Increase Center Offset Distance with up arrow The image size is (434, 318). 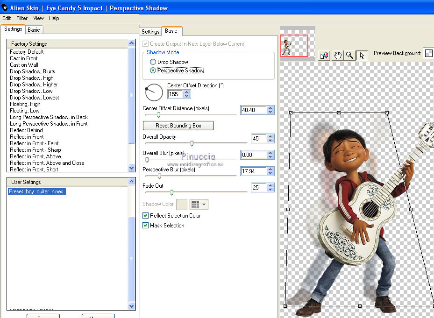(270, 108)
